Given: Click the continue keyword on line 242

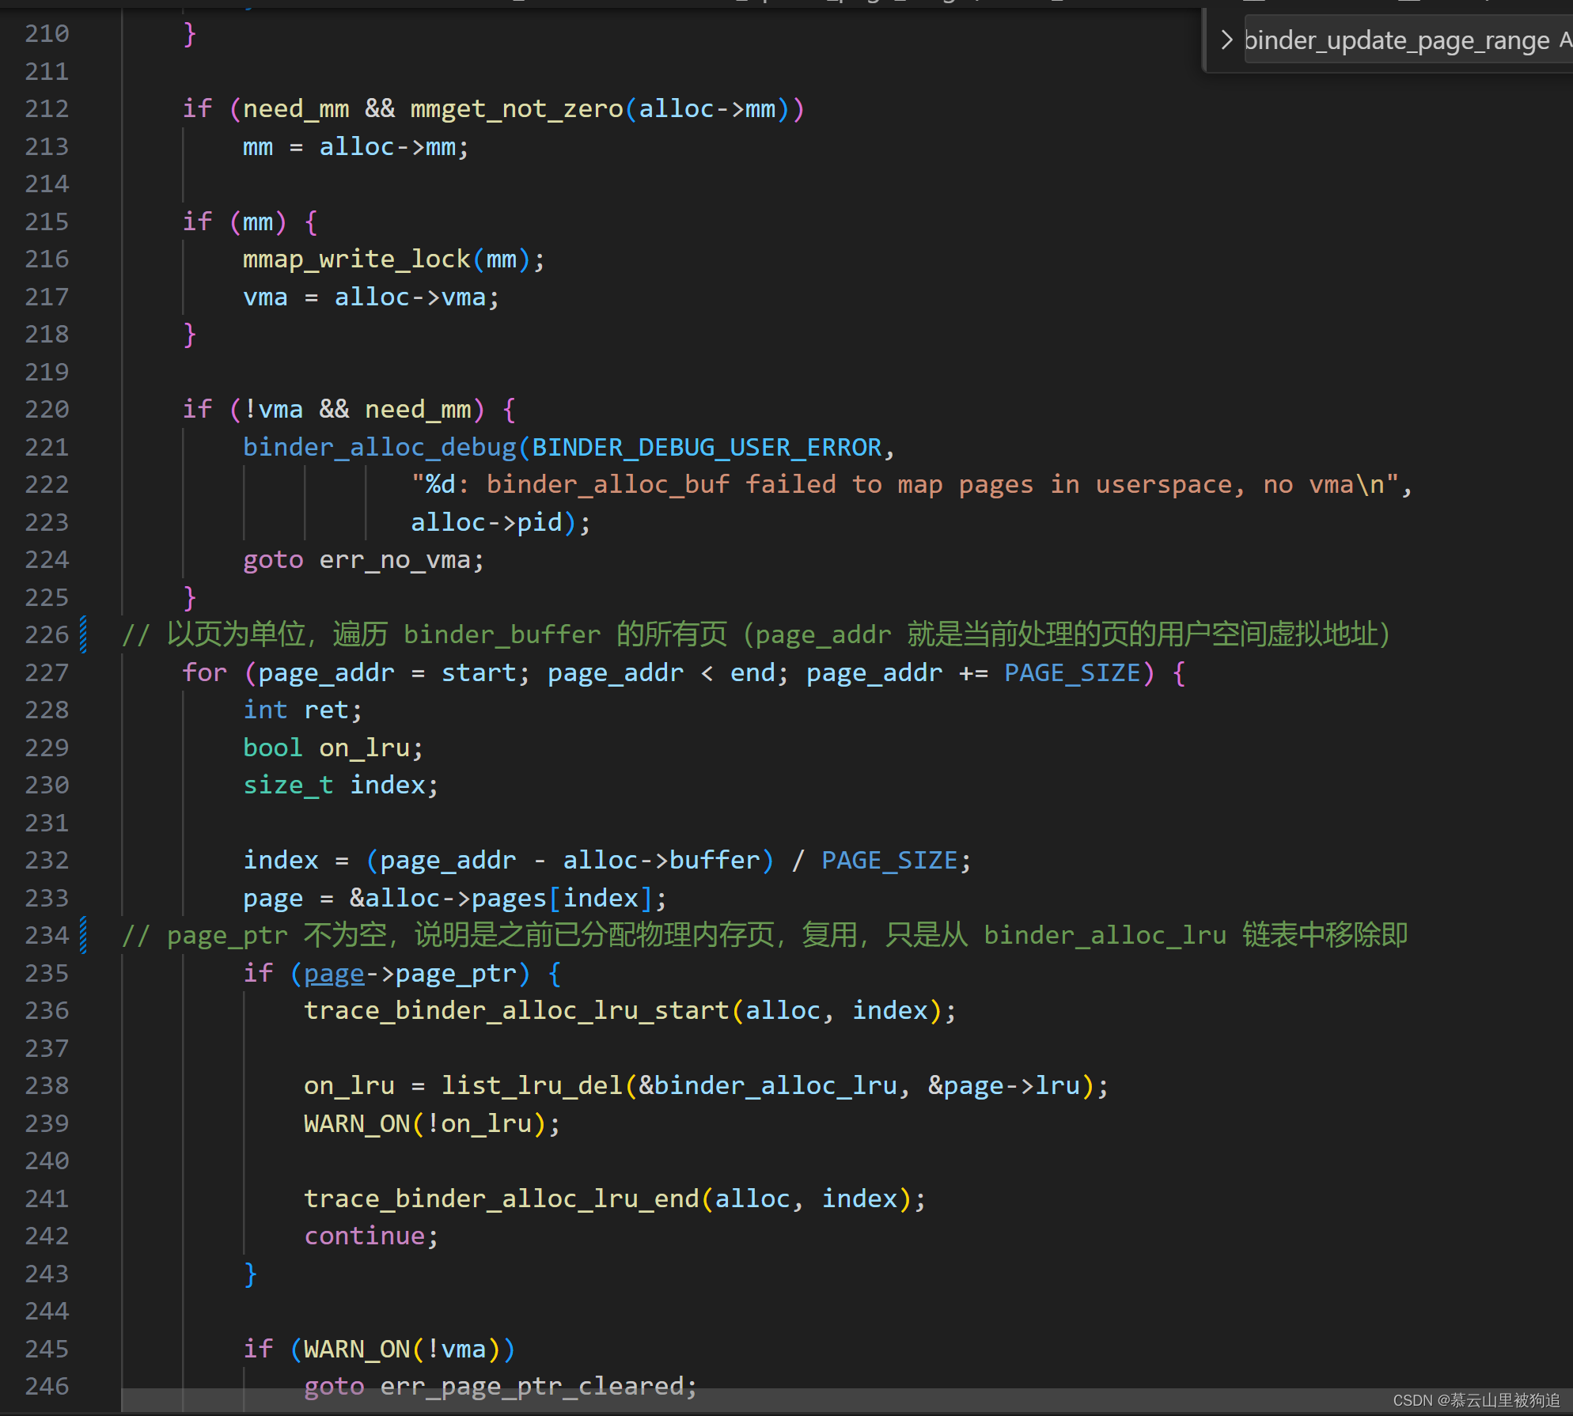Looking at the screenshot, I should (x=365, y=1236).
